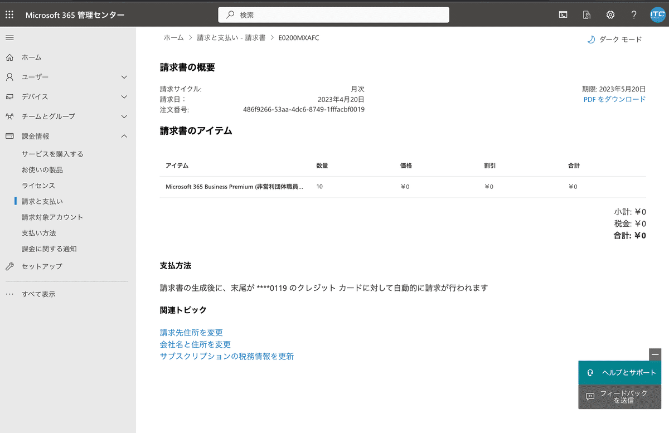669x433 pixels.
Task: Click the 検索 search field
Action: 333,15
